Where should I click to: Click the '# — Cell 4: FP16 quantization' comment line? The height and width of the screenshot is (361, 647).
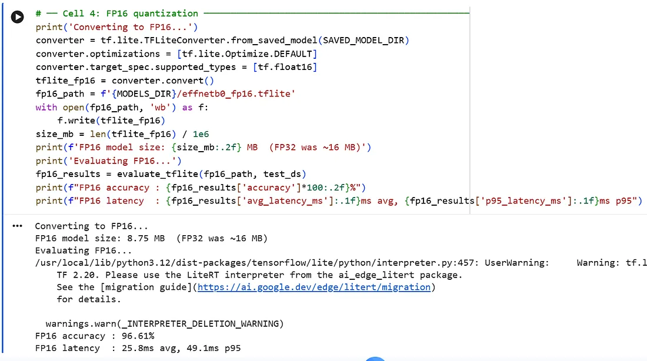point(252,14)
